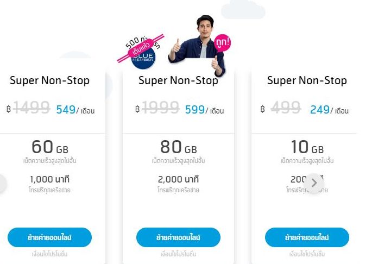Click the right carousel arrow
The width and height of the screenshot is (378, 264).
[x=313, y=183]
